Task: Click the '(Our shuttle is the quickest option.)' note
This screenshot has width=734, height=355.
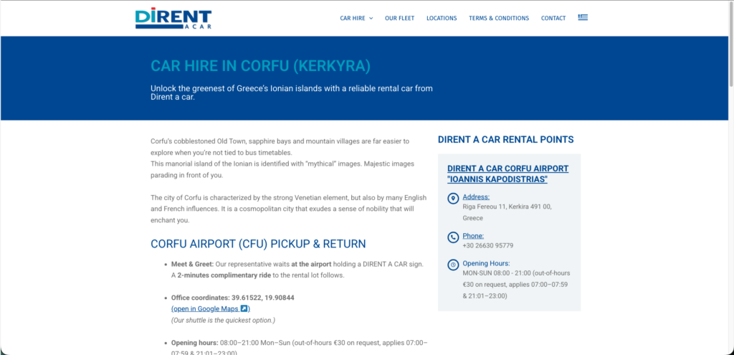Action: tap(224, 321)
